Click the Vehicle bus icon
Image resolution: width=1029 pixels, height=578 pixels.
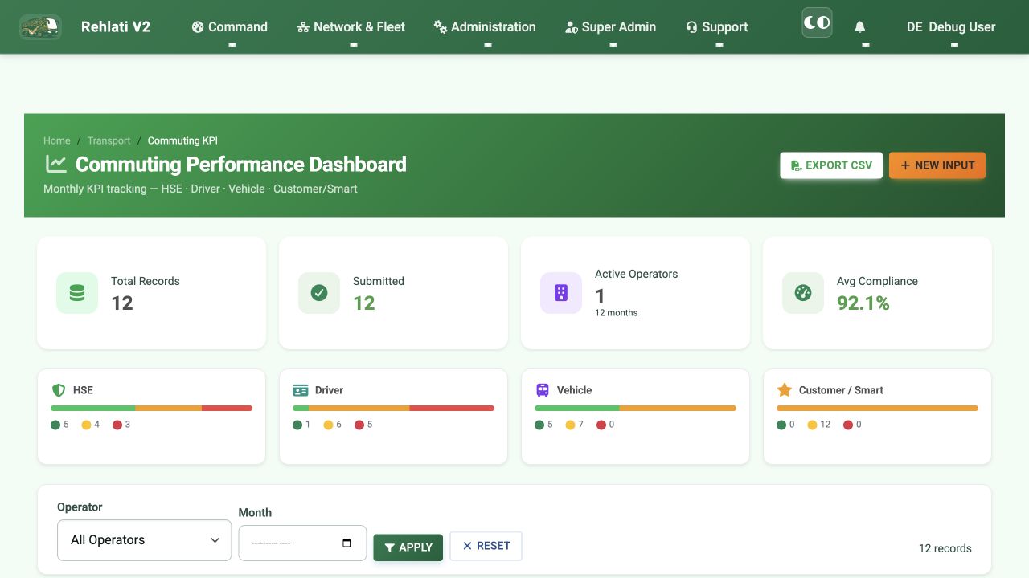[x=543, y=390]
